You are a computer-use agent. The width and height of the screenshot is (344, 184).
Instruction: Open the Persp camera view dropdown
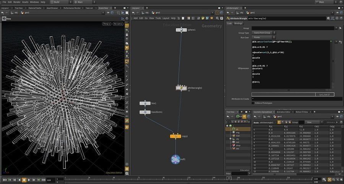click(x=107, y=24)
